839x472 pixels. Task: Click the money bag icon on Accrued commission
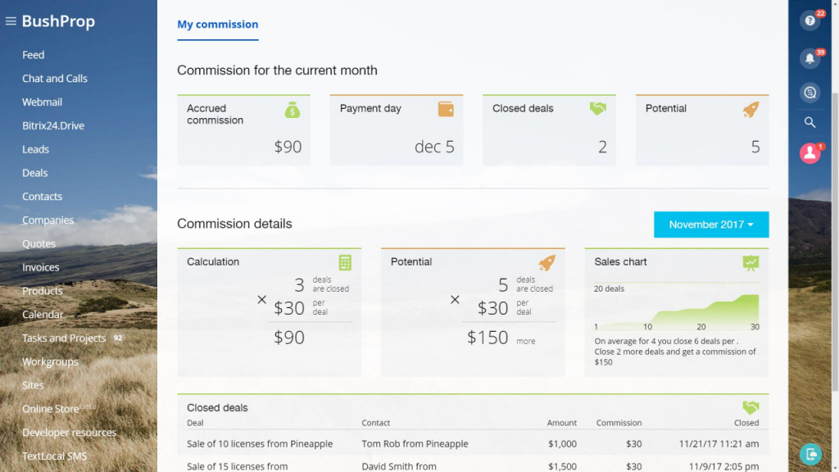(293, 109)
